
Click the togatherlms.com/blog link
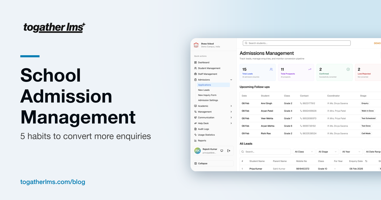53,182
